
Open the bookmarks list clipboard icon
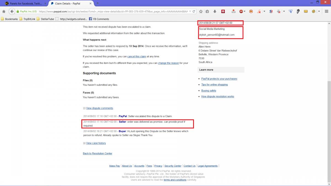click(x=207, y=12)
